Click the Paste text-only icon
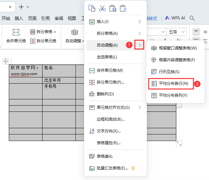 pyautogui.click(x=123, y=8)
